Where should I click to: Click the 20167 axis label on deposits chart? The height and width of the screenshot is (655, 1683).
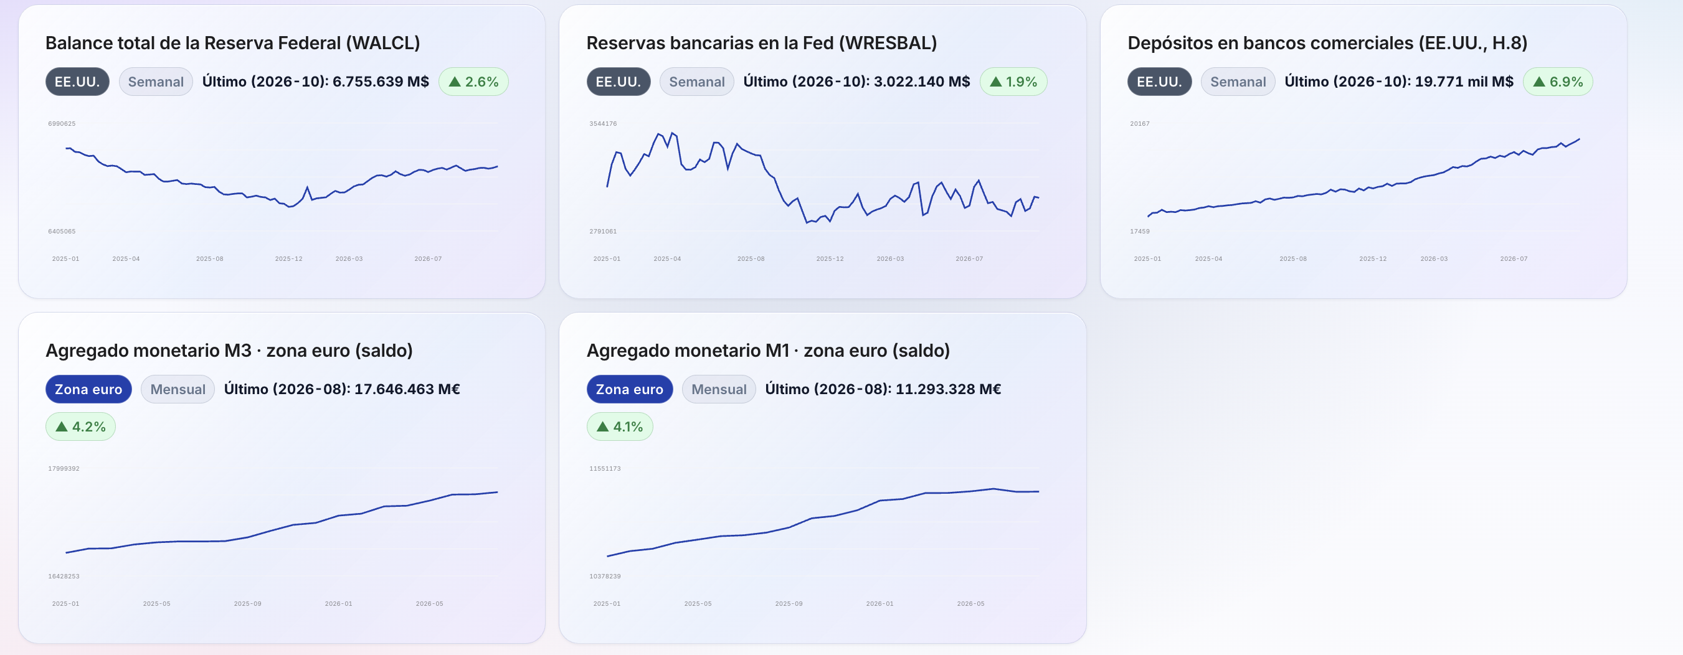click(x=1139, y=123)
